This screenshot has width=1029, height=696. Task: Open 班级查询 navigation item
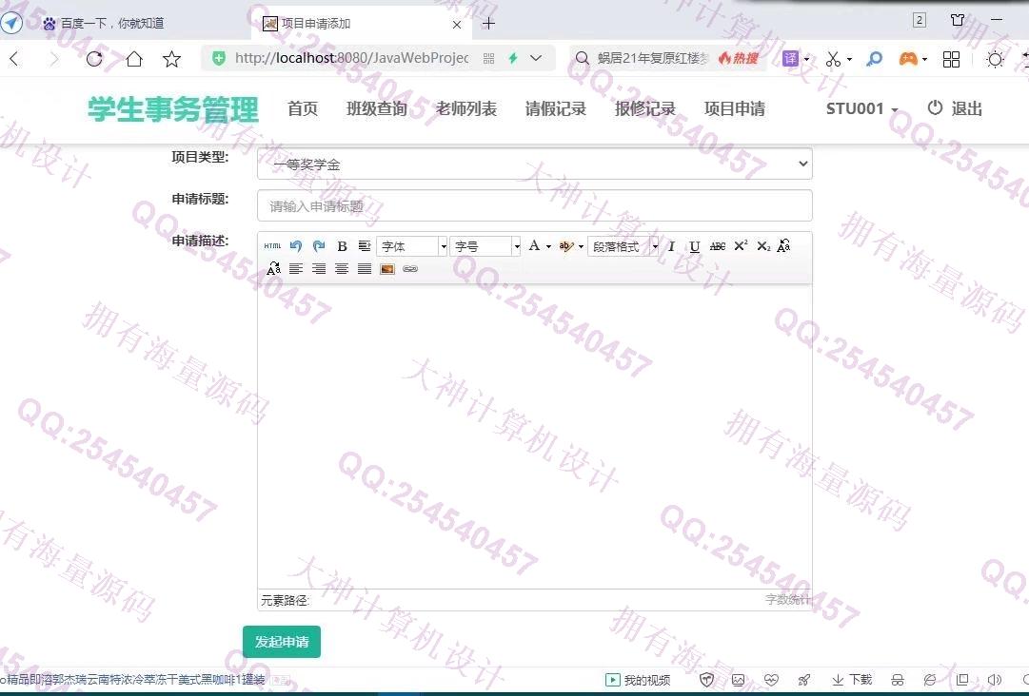[x=377, y=108]
